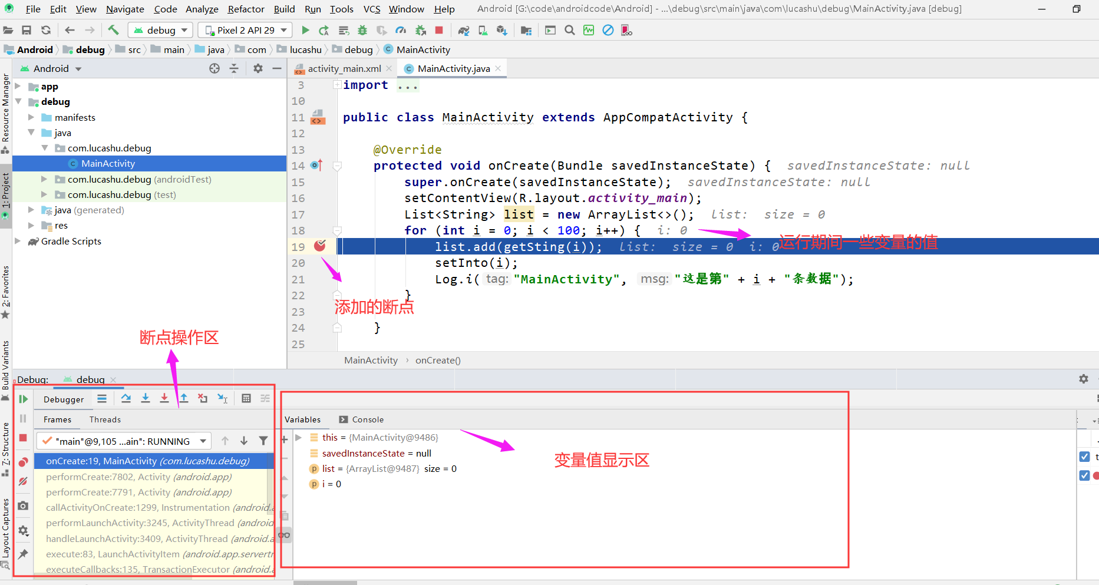Click locate/scroll from source target icon

coord(214,68)
